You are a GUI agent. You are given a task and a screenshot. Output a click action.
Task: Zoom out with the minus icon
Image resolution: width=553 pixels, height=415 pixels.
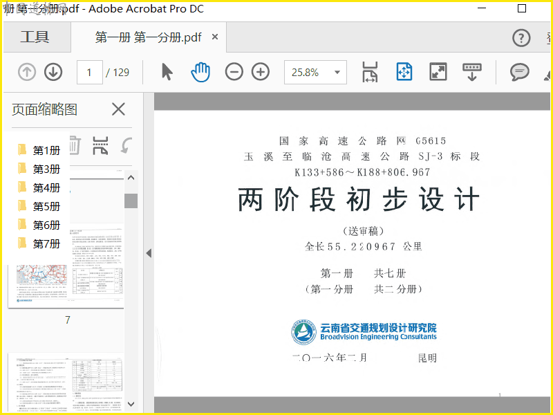(x=234, y=72)
